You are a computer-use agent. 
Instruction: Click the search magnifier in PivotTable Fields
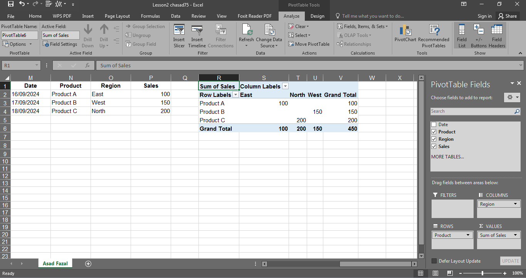pyautogui.click(x=517, y=112)
